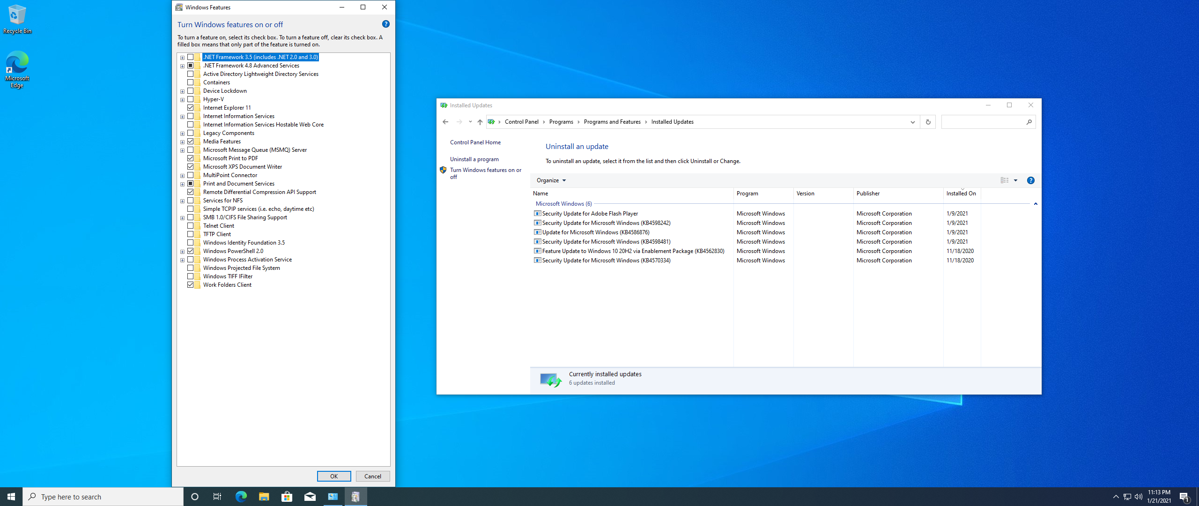The height and width of the screenshot is (506, 1199).
Task: Click the search magnifier in Installed Updates
Action: [x=1029, y=122]
